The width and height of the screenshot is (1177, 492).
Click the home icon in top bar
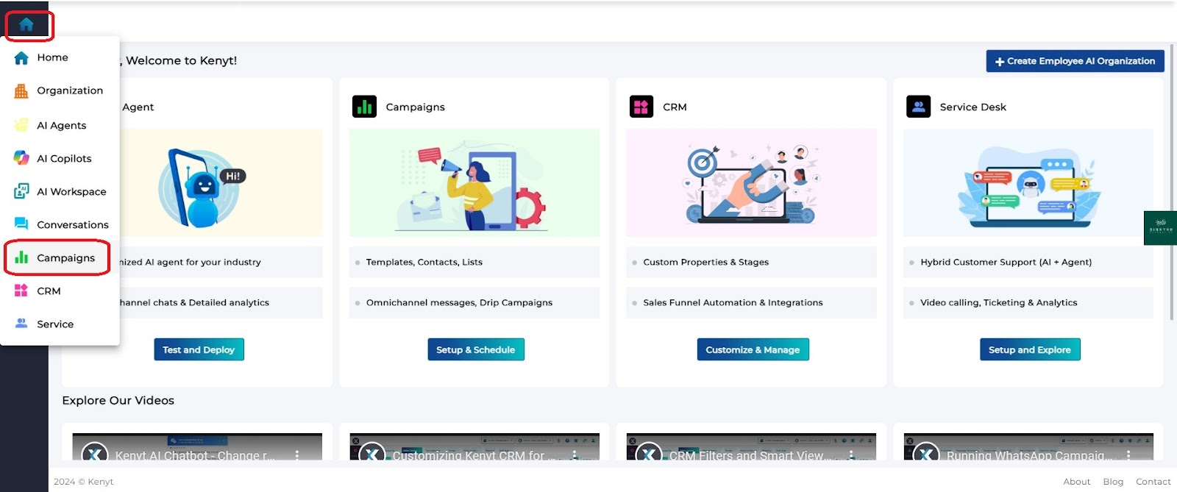26,25
